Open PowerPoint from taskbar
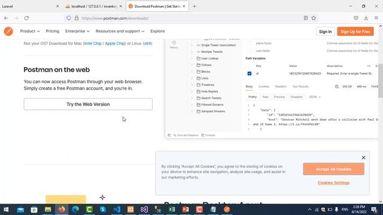Image resolution: width=383 pixels, height=215 pixels. (x=186, y=210)
